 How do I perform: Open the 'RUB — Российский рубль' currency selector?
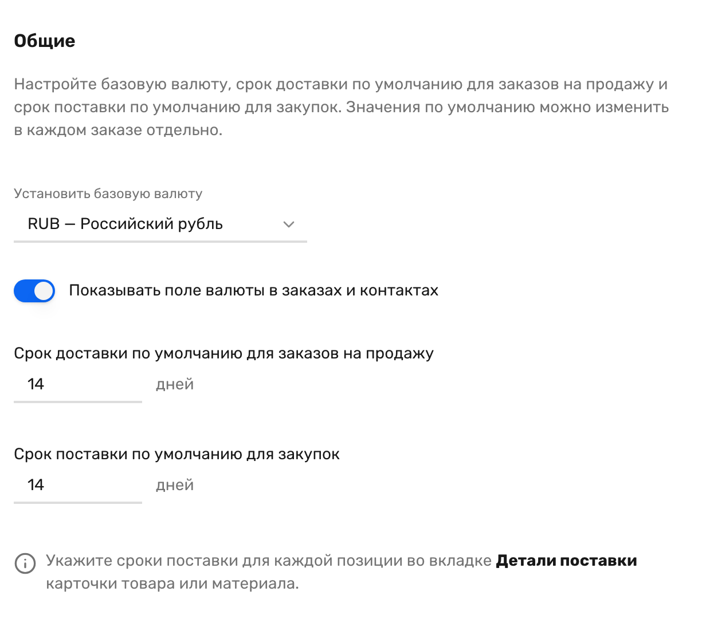coord(160,224)
